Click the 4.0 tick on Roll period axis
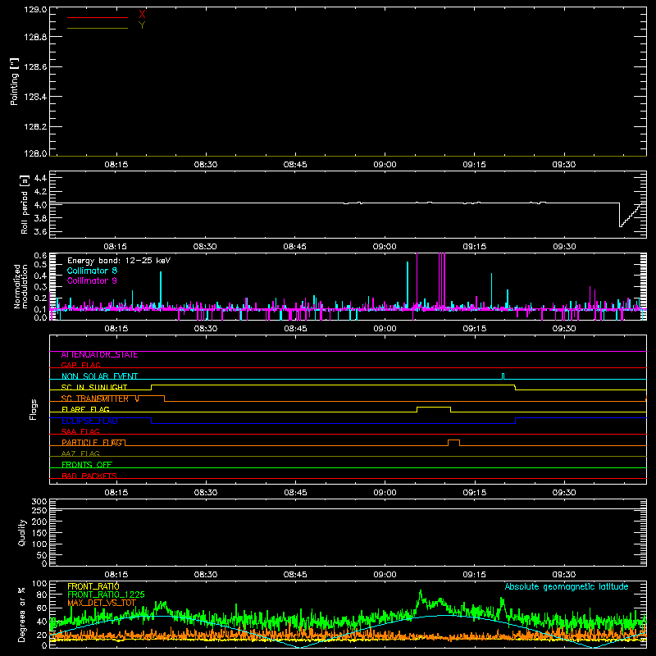Screen dimensions: 656x656 40,204
